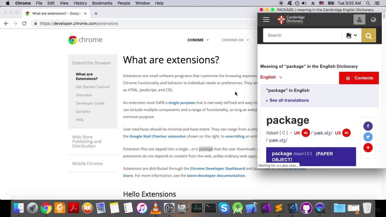Share package on Facebook
Viewport: 386px width, 217px height.
(368, 126)
